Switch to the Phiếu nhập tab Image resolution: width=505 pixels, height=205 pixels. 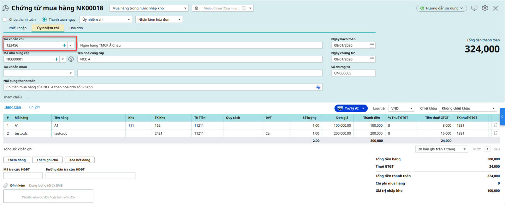18,28
